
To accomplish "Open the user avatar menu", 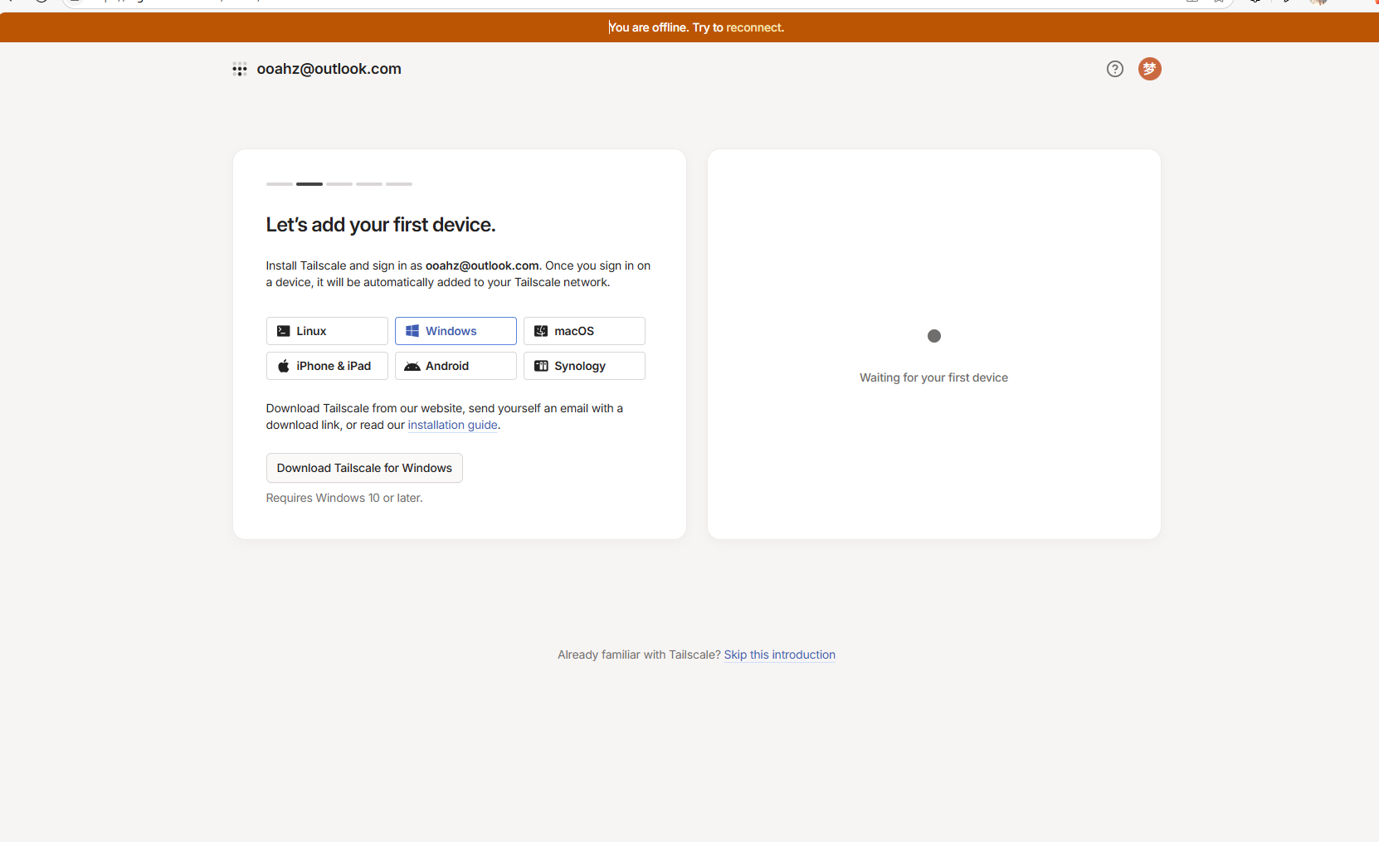I will coord(1150,69).
